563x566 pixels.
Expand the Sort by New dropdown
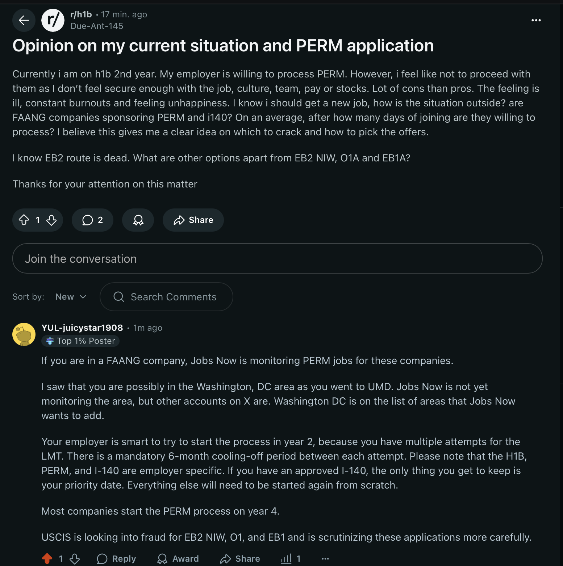(x=71, y=297)
